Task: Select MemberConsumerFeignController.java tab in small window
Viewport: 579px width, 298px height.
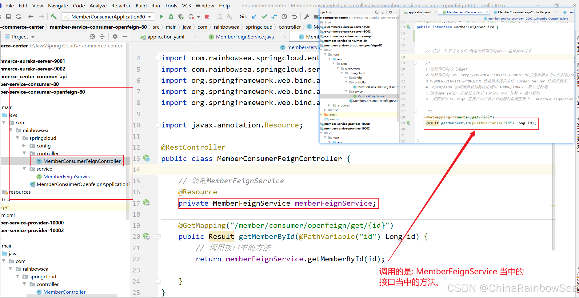Action: 524,12
